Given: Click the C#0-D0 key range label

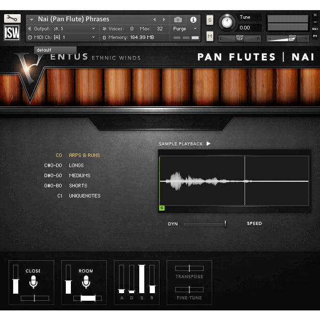Looking at the screenshot, I should 53,165.
